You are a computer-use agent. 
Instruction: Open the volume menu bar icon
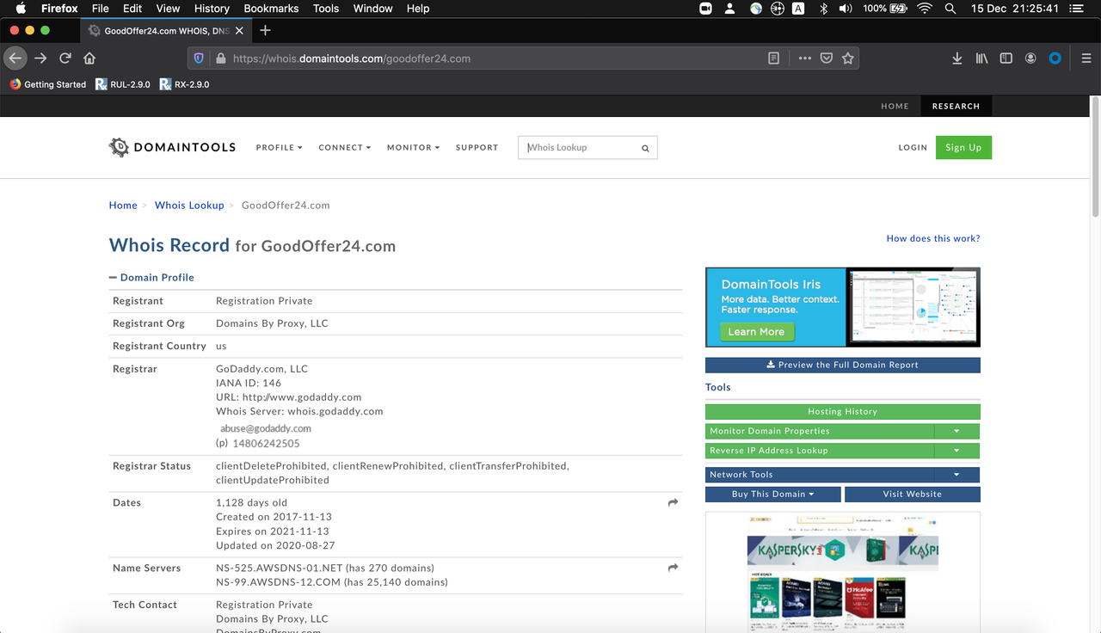point(846,9)
